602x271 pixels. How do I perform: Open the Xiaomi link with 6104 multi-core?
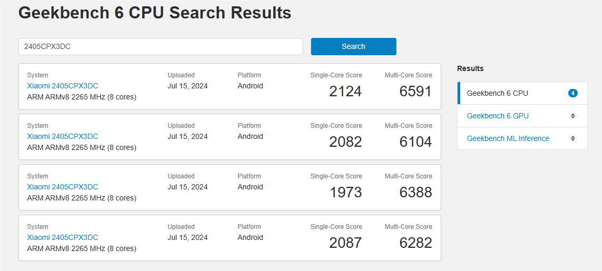62,136
